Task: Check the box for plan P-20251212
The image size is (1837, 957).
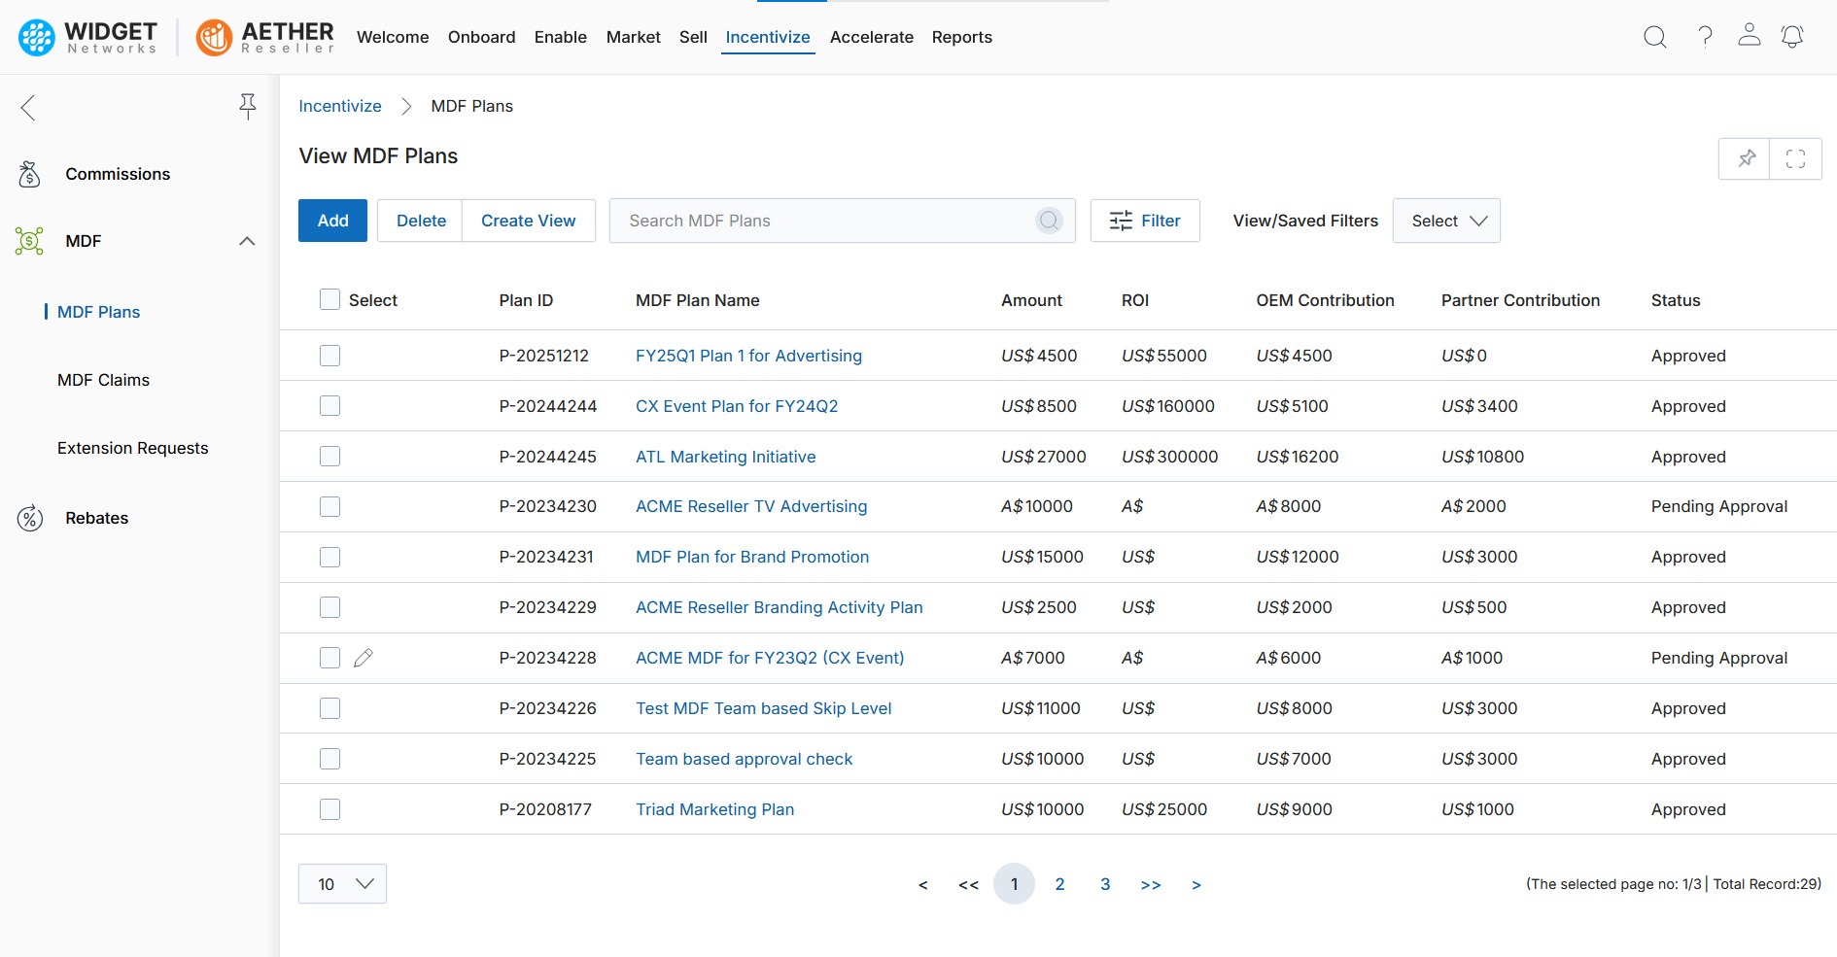Action: tap(329, 356)
